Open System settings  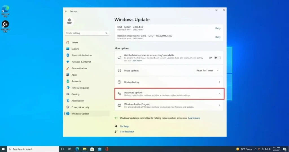87,49
